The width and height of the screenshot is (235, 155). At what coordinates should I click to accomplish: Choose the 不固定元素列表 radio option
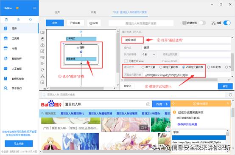[184, 67]
